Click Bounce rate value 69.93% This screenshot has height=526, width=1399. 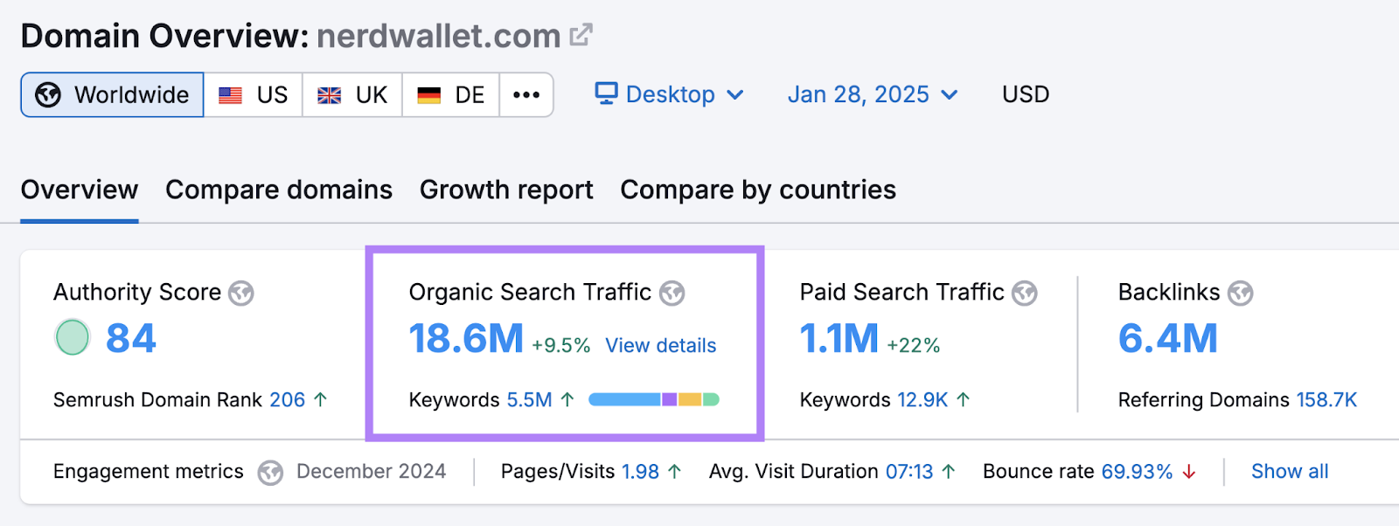click(x=1137, y=471)
